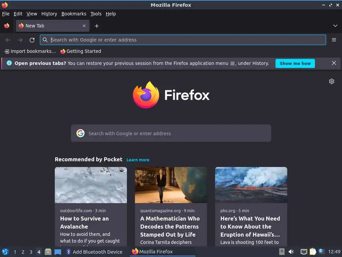Open the Tools menu
Viewport: 342px width, 257px height.
click(96, 14)
